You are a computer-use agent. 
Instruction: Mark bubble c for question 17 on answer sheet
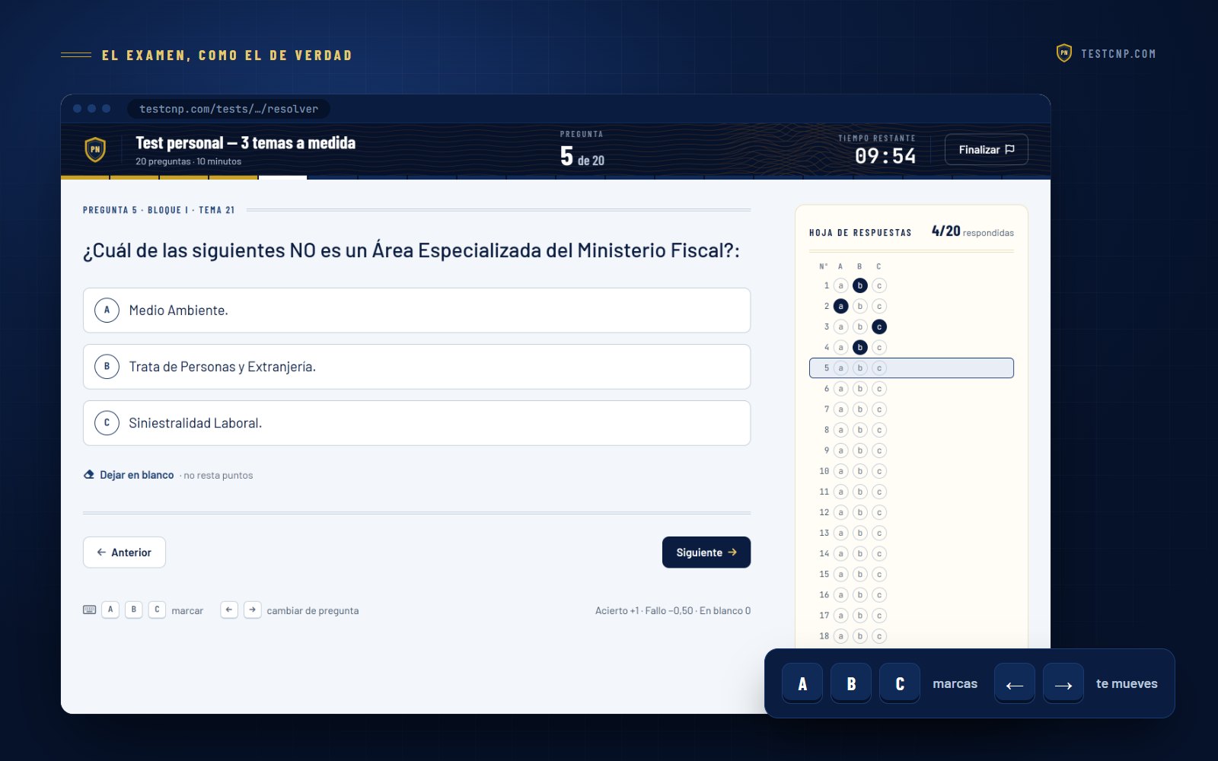click(x=879, y=615)
